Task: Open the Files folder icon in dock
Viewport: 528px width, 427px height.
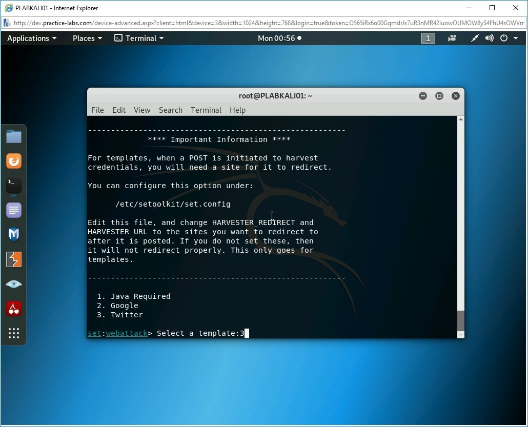Action: [x=14, y=136]
